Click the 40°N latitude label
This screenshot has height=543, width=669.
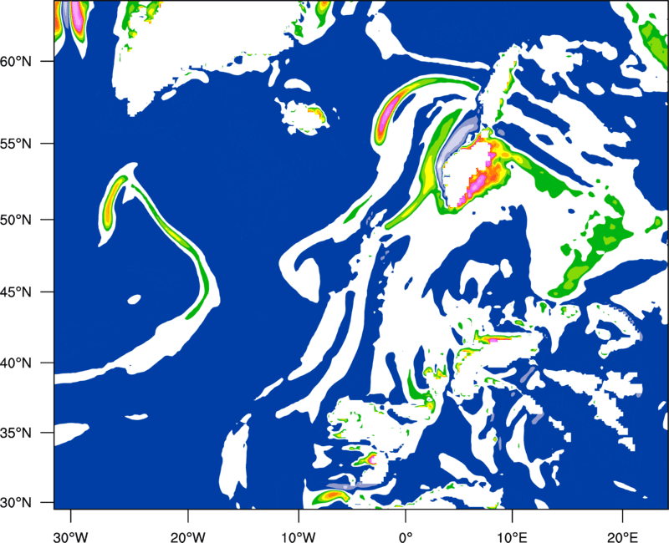pos(15,363)
